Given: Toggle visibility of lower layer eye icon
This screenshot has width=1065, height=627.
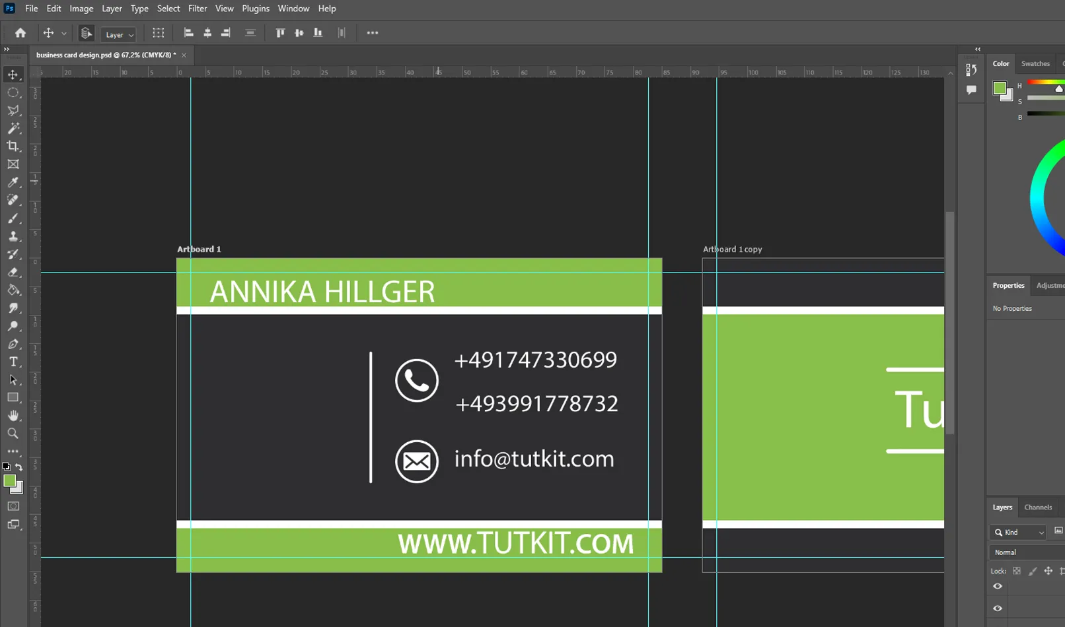Looking at the screenshot, I should 998,609.
